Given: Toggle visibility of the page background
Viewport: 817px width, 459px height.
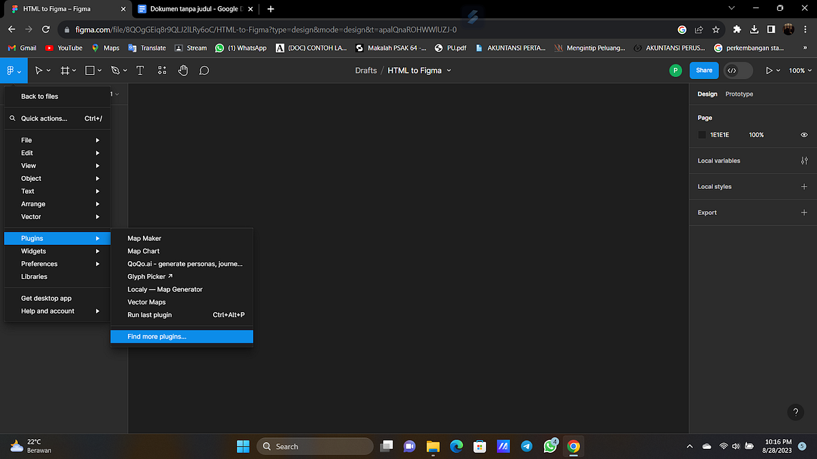Looking at the screenshot, I should pyautogui.click(x=803, y=135).
